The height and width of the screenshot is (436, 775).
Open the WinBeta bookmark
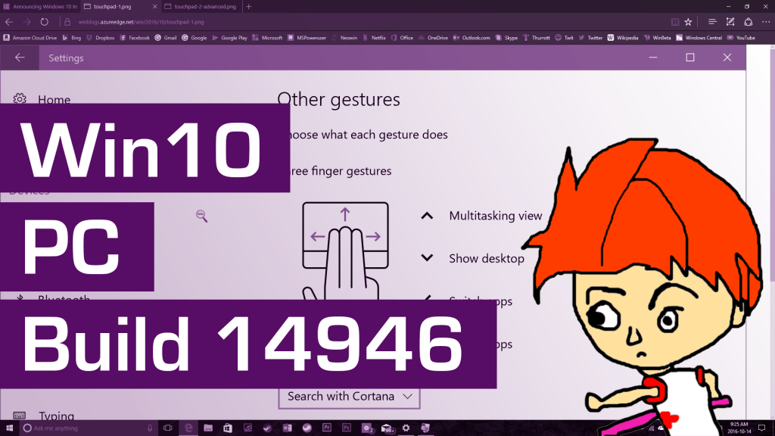pos(657,38)
